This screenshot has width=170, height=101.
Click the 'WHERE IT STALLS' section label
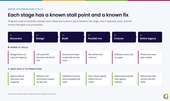click(19, 47)
